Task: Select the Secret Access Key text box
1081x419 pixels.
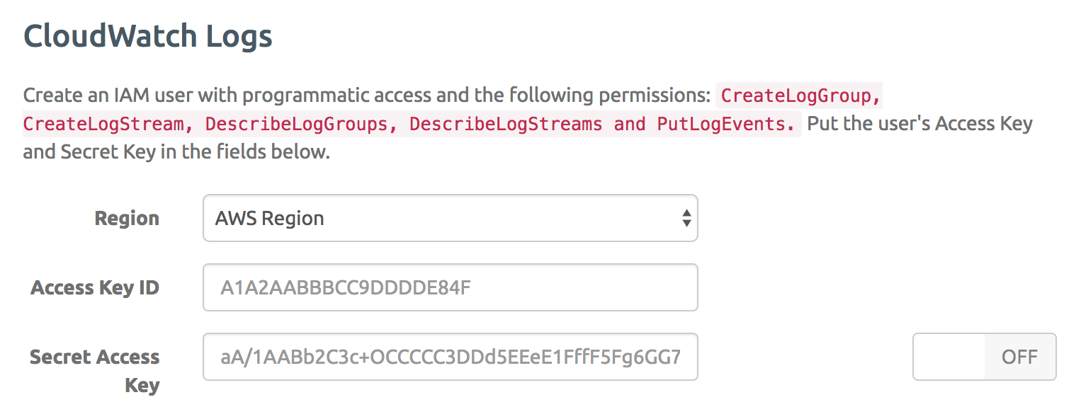Action: [451, 357]
